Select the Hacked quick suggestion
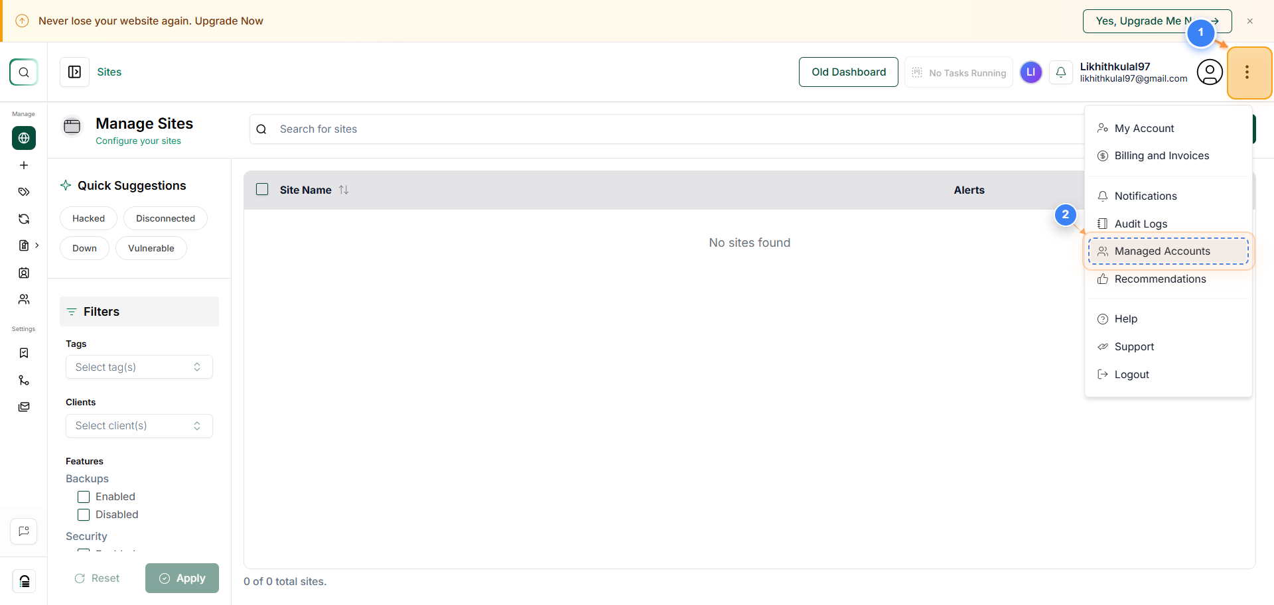 click(x=88, y=218)
